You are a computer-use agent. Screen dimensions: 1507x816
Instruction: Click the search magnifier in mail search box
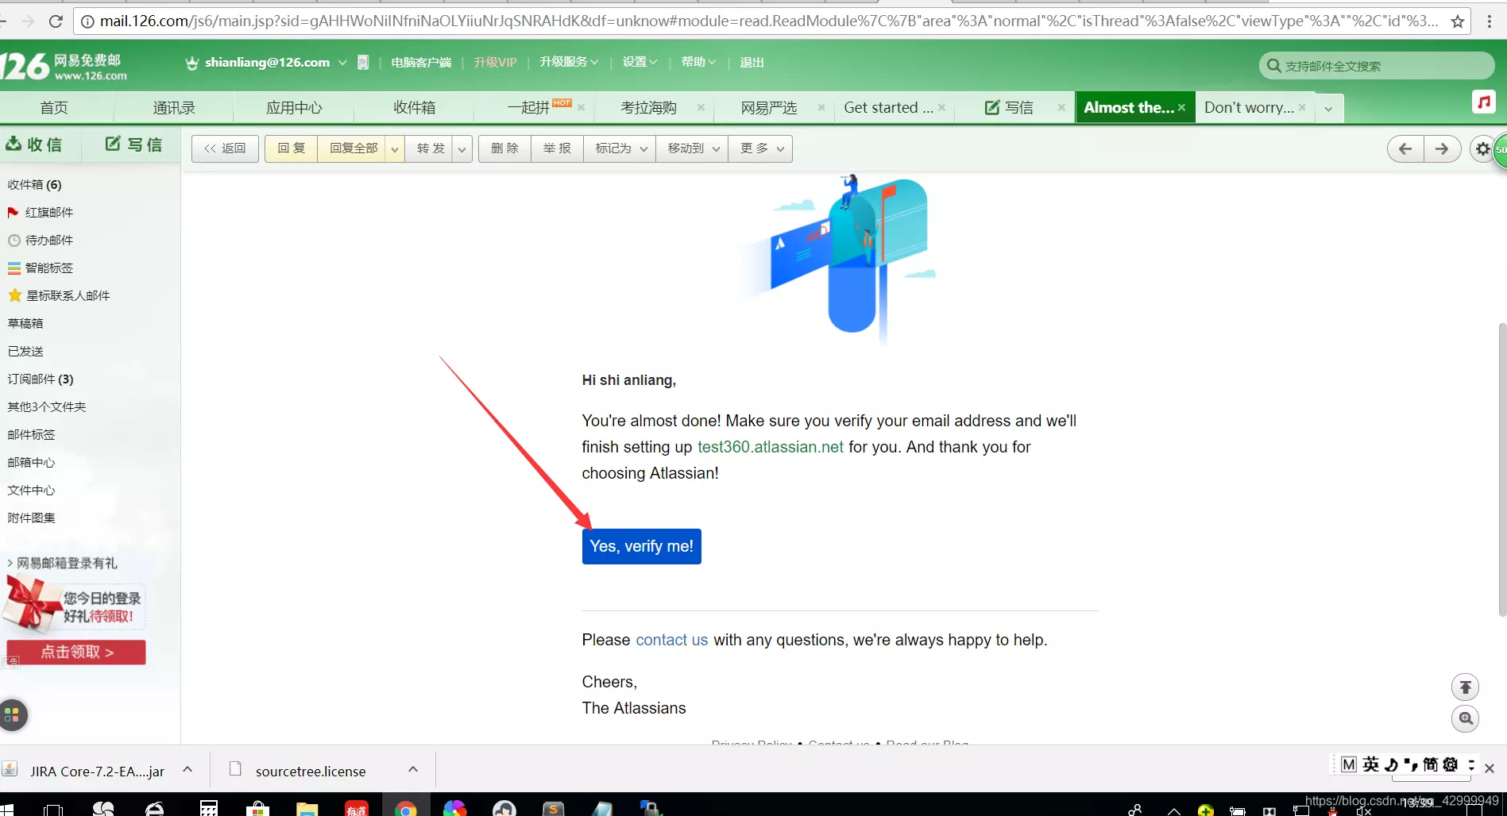coord(1273,66)
